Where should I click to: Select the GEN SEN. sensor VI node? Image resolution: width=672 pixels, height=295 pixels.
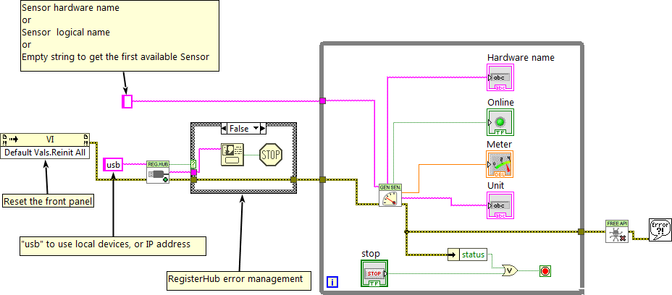coord(390,194)
